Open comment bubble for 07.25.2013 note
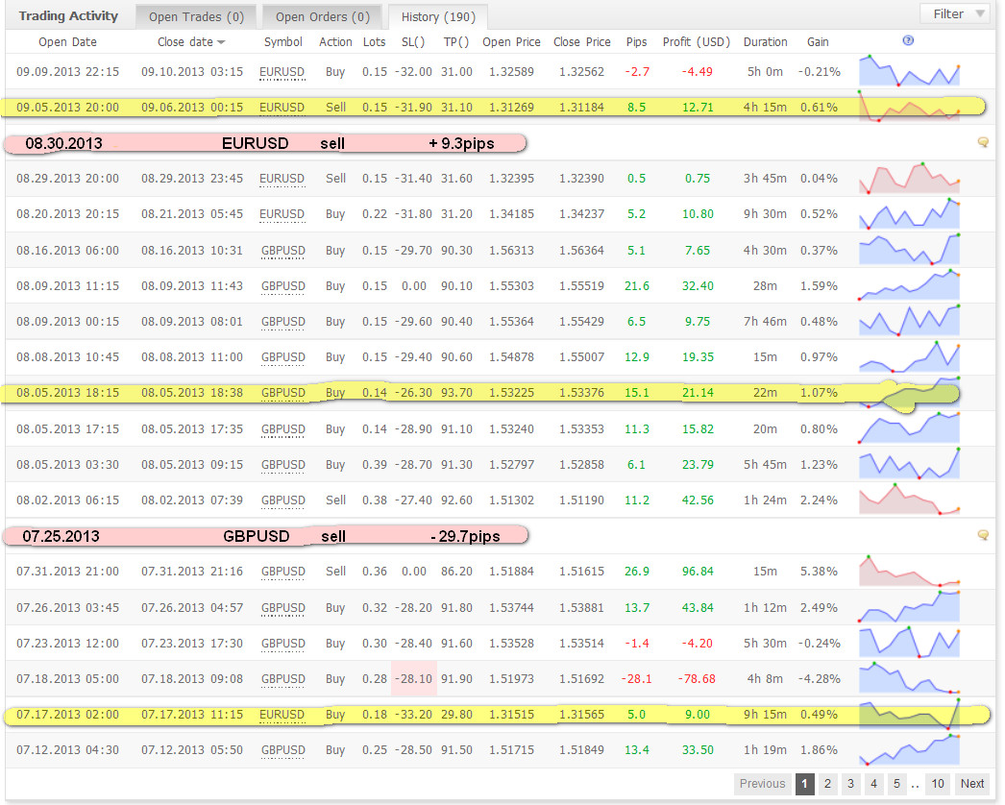The width and height of the screenshot is (1005, 805). (983, 535)
